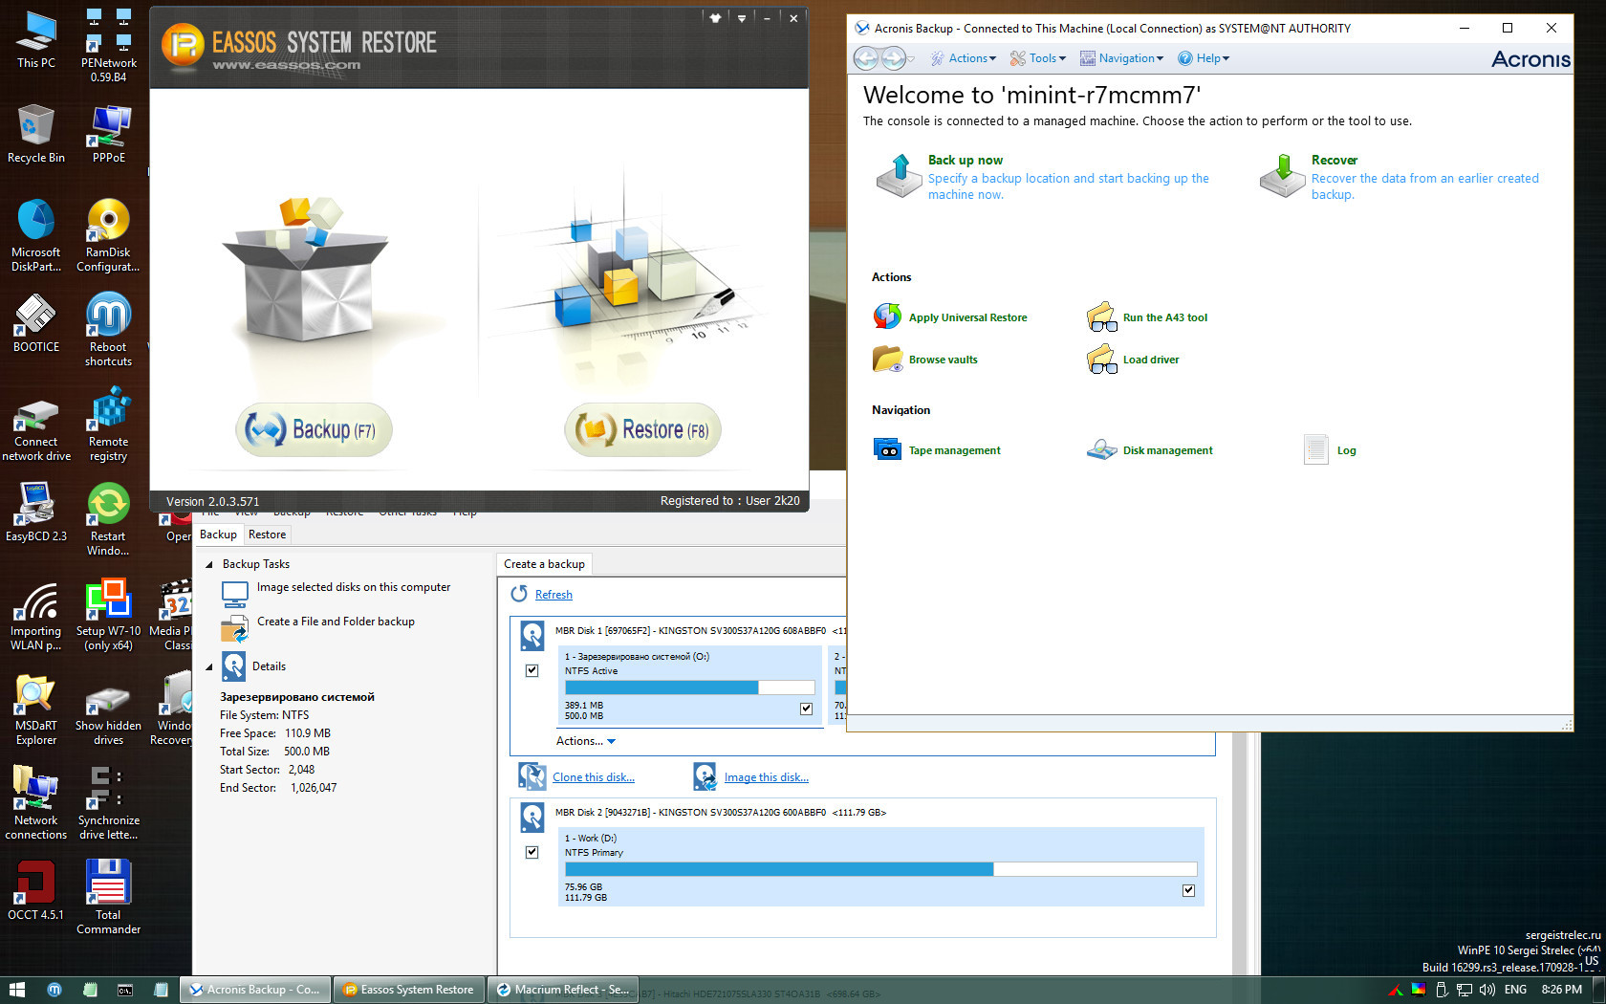The image size is (1606, 1004).
Task: Collapse the Details section in Macrium
Action: click(x=209, y=666)
